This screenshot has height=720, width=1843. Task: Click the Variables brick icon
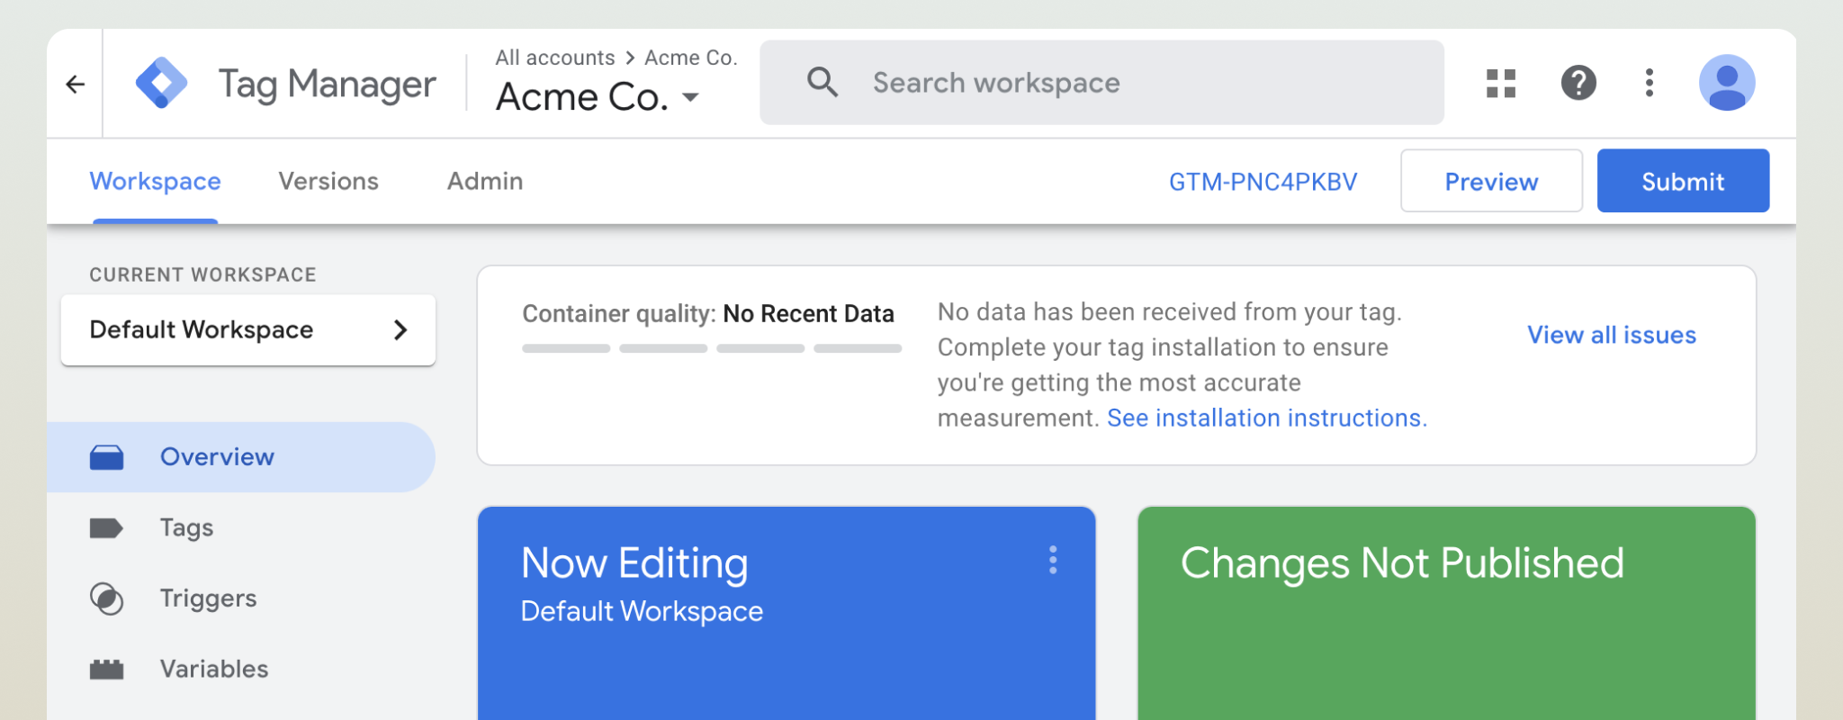[x=106, y=670]
